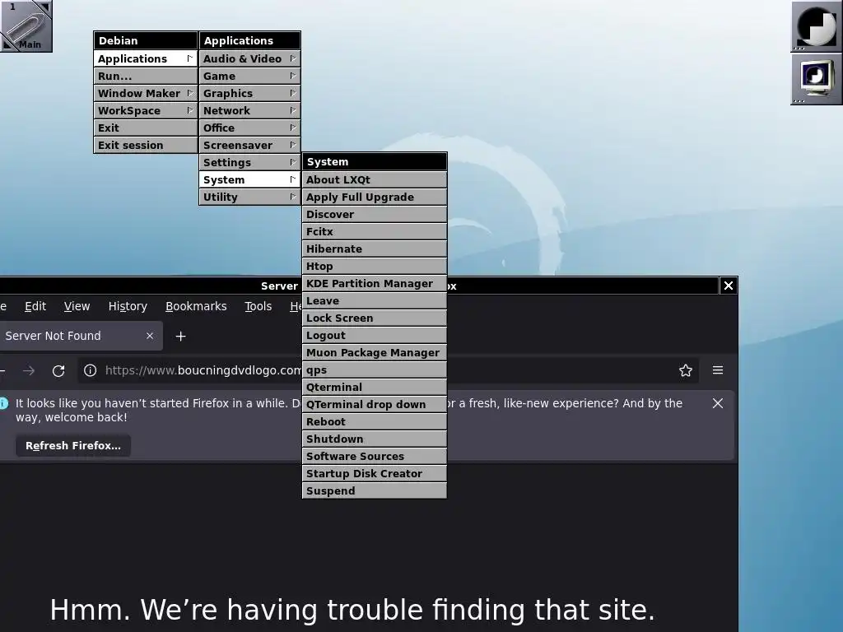Expand the Office submenu

pyautogui.click(x=249, y=128)
